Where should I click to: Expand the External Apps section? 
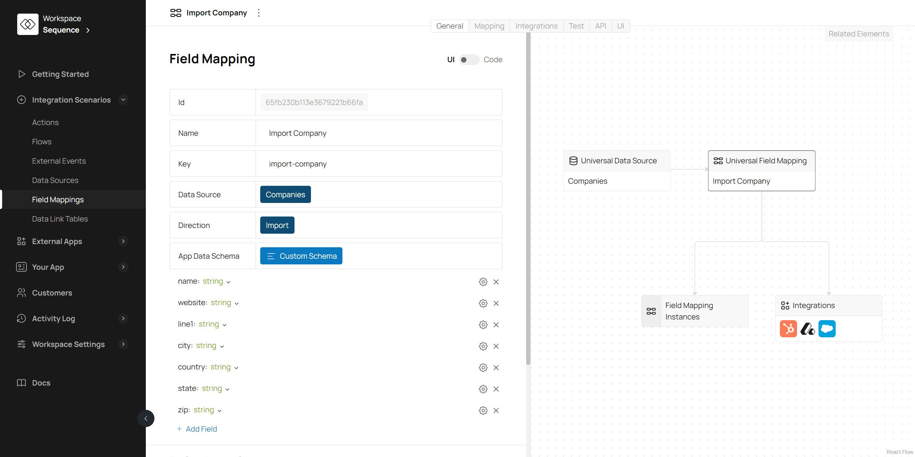point(123,241)
